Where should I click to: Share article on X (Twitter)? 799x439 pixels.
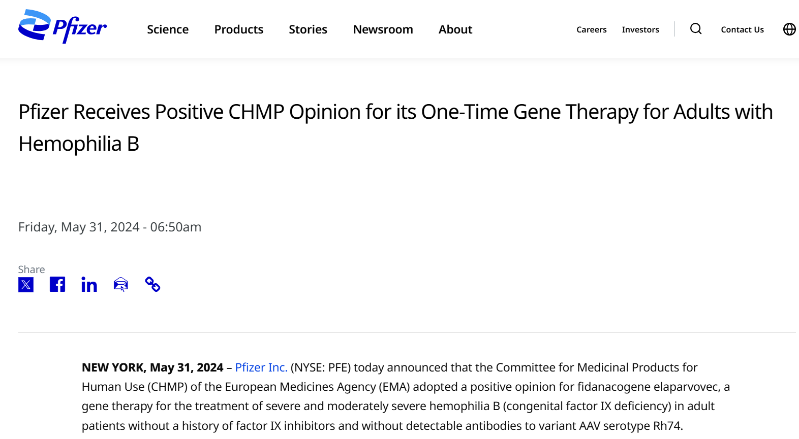point(26,285)
